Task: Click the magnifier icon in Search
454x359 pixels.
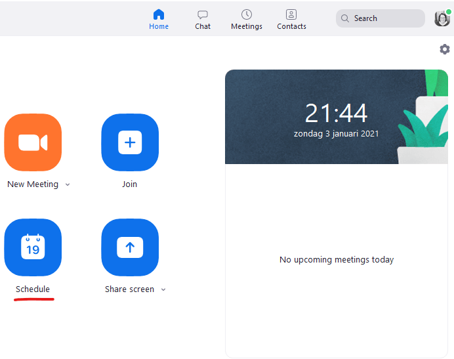Action: [x=345, y=18]
